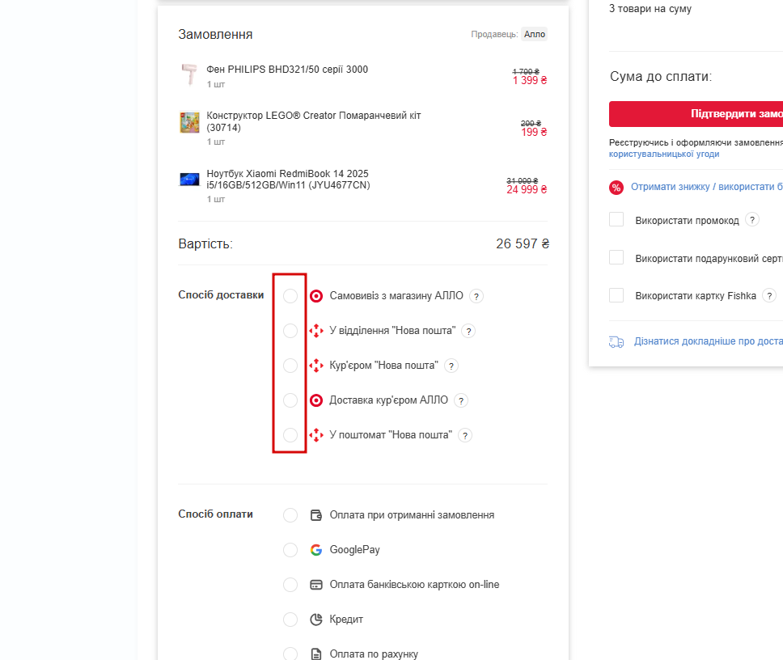Click seller tag Алло
Screen dimensions: 783x660
point(535,34)
